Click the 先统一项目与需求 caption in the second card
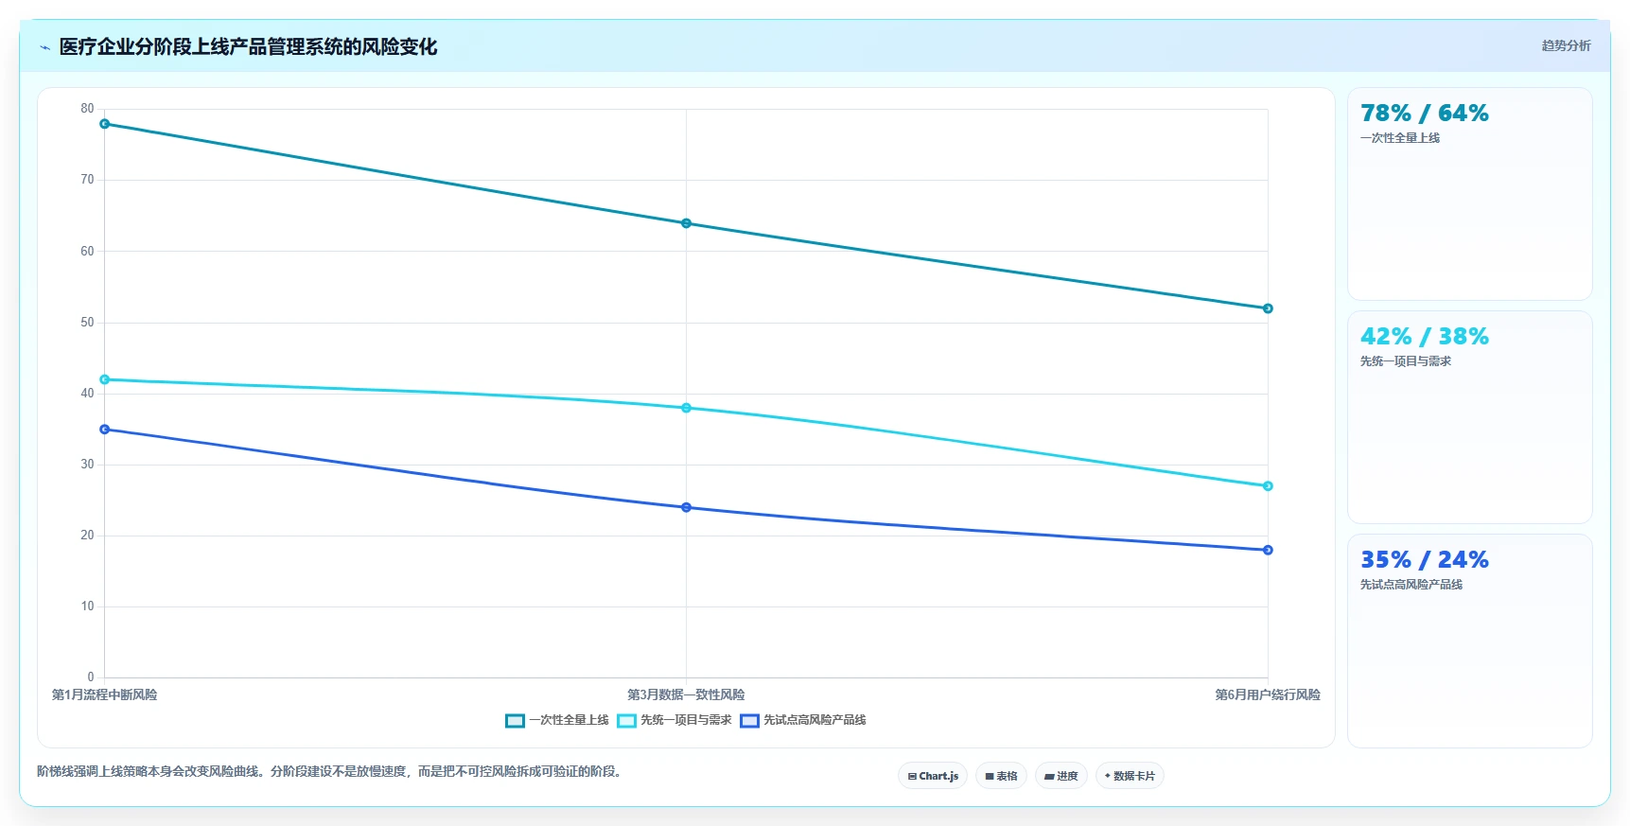This screenshot has width=1630, height=826. click(1406, 361)
